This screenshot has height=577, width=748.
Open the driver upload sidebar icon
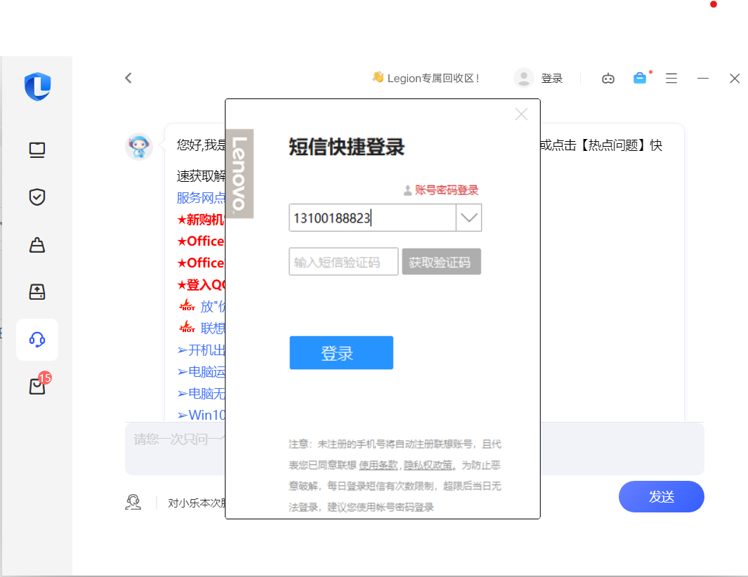[x=37, y=291]
